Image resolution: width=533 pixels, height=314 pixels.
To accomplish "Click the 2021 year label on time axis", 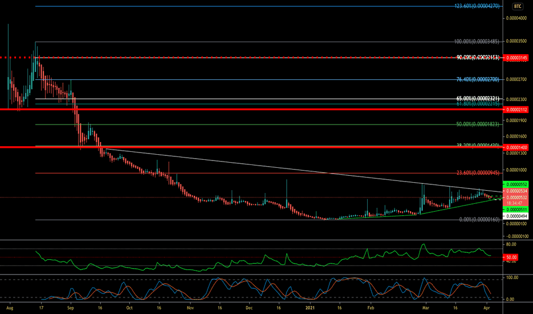I will click(310, 308).
